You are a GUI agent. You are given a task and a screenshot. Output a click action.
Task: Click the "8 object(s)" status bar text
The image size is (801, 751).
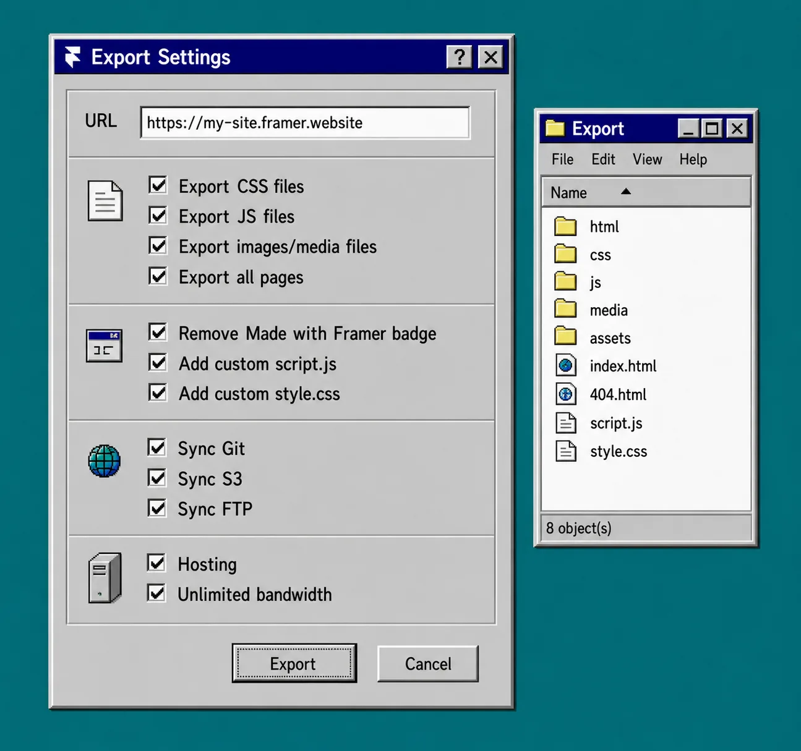coord(578,528)
